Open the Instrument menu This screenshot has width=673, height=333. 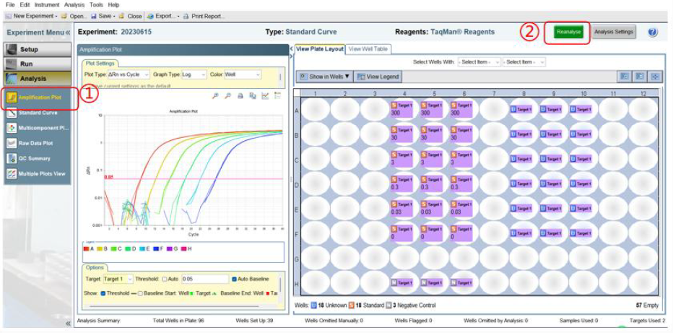47,4
